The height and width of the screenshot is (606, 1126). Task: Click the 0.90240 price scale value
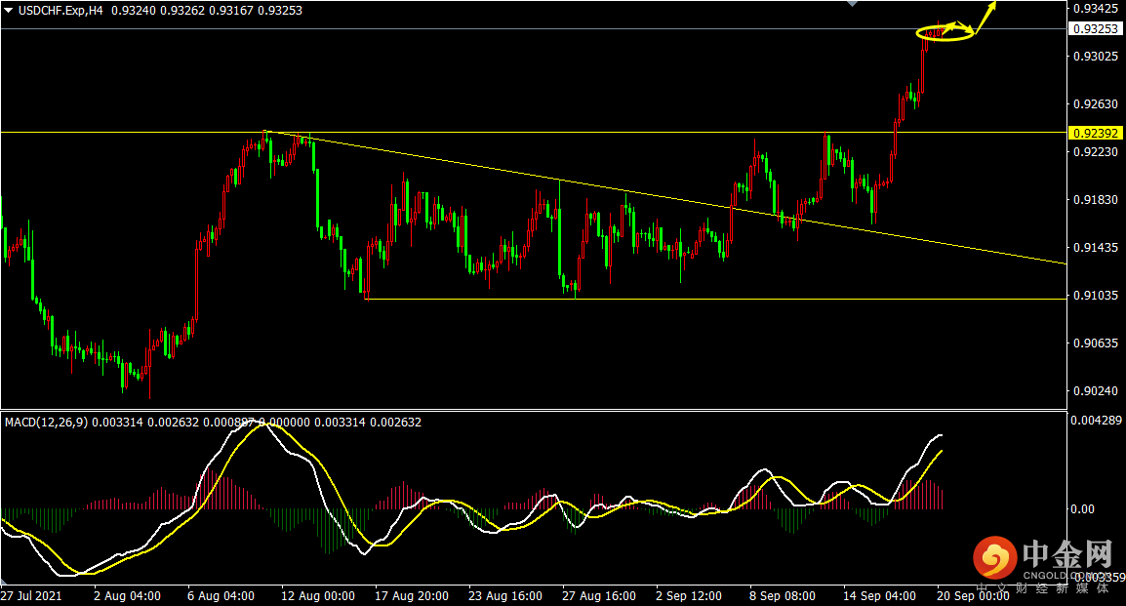tap(1095, 391)
